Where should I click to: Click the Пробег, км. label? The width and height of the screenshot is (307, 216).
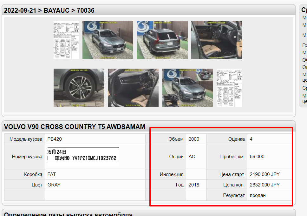(x=232, y=157)
